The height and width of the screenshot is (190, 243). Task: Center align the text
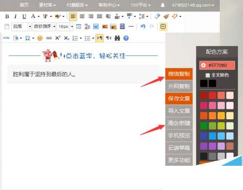pos(82,16)
